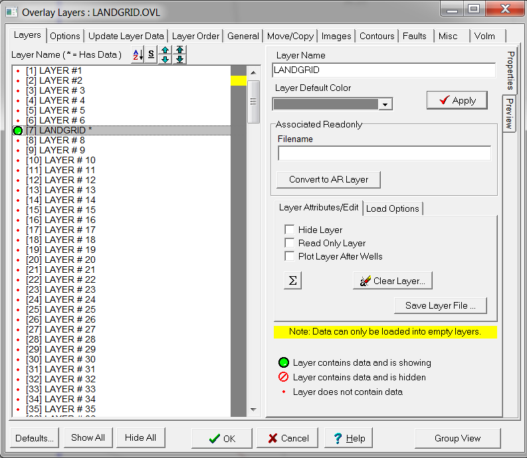
Task: Select [15] LAYER # 15 row
Action: (x=122, y=210)
